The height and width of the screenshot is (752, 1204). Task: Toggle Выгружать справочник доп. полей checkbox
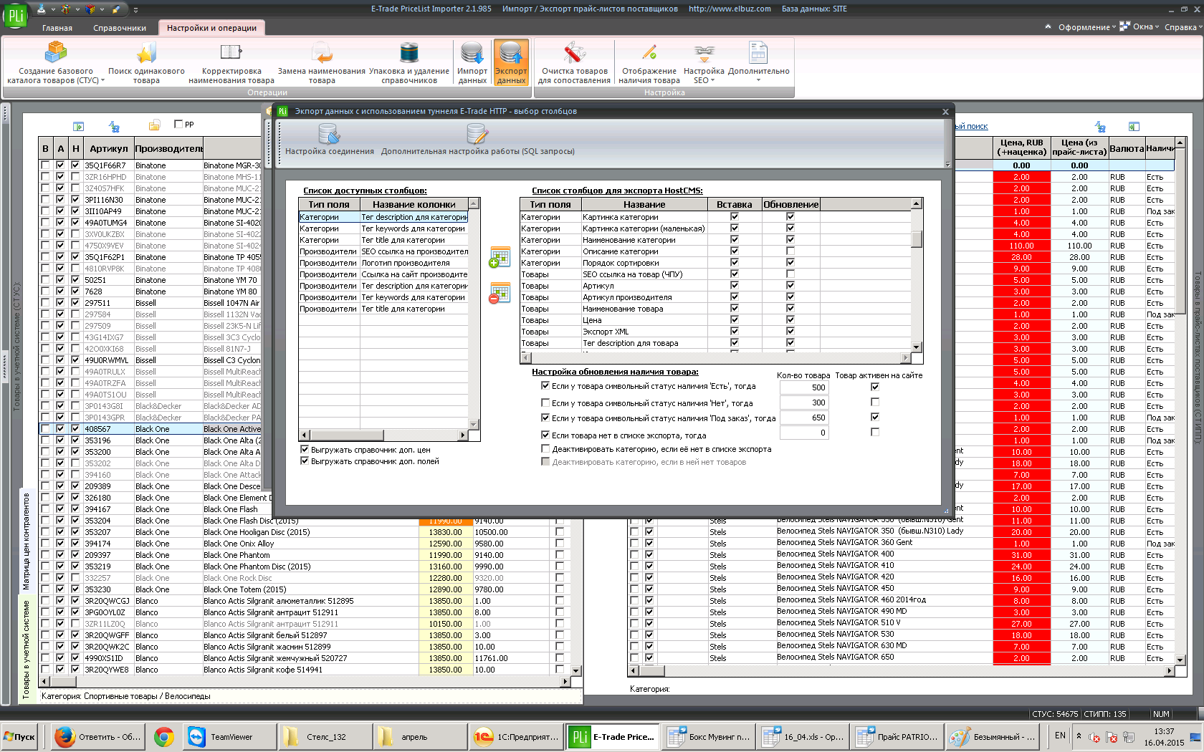pos(305,461)
